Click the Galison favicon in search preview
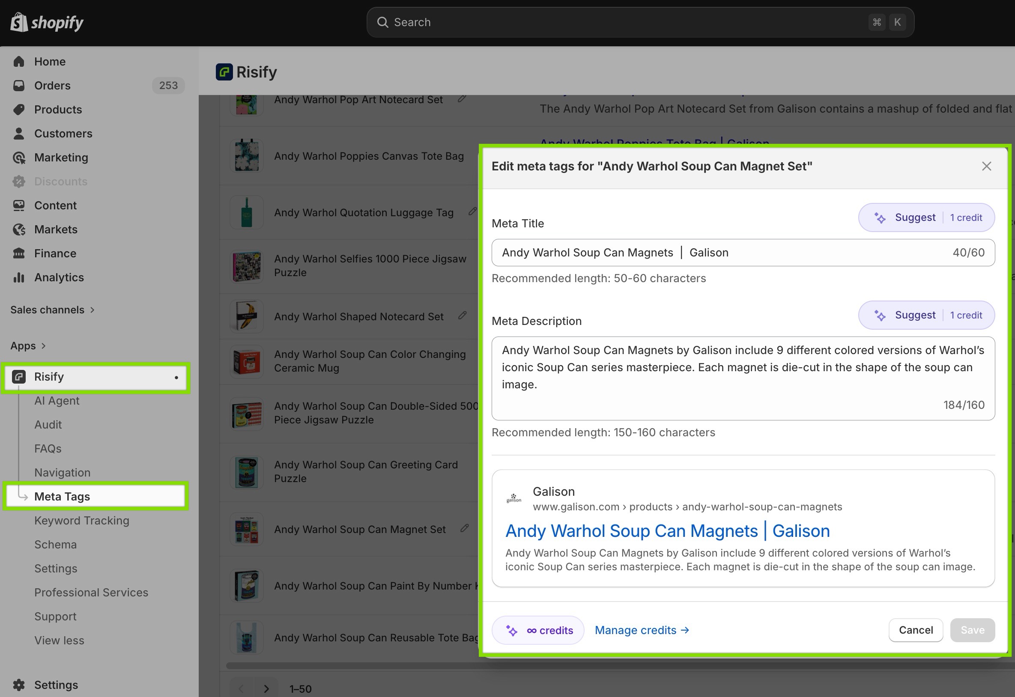Image resolution: width=1015 pixels, height=697 pixels. click(x=513, y=499)
